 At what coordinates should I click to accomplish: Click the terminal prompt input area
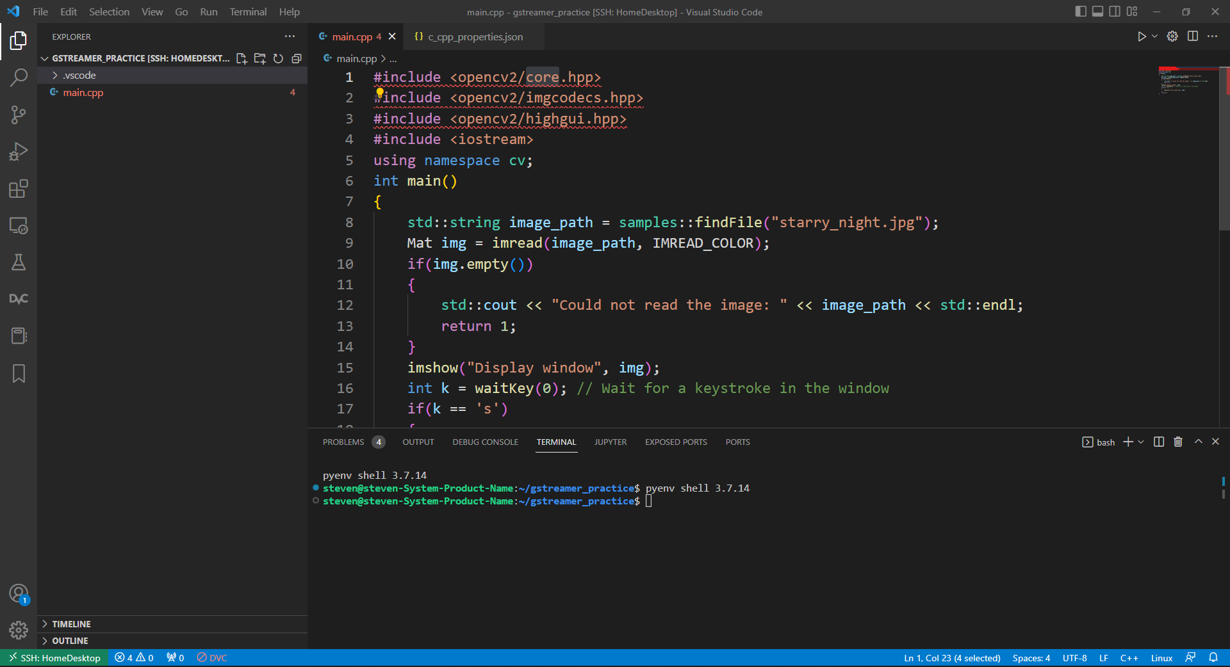tap(649, 501)
